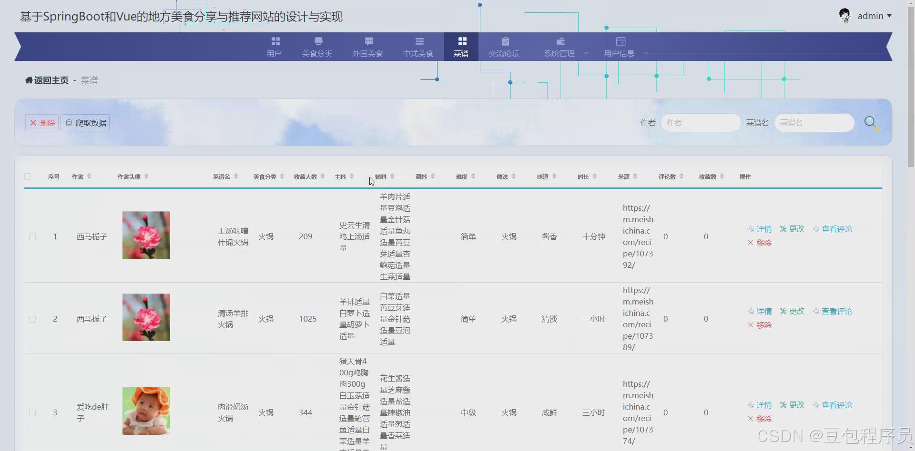The width and height of the screenshot is (915, 451).
Task: Open the 交流论坛 menu label
Action: pyautogui.click(x=504, y=54)
